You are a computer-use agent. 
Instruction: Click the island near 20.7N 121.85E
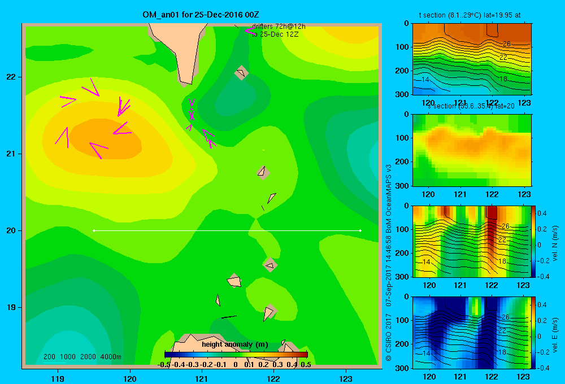point(263,173)
